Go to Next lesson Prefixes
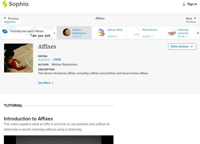The width and height of the screenshot is (200, 144). pyautogui.click(x=191, y=20)
